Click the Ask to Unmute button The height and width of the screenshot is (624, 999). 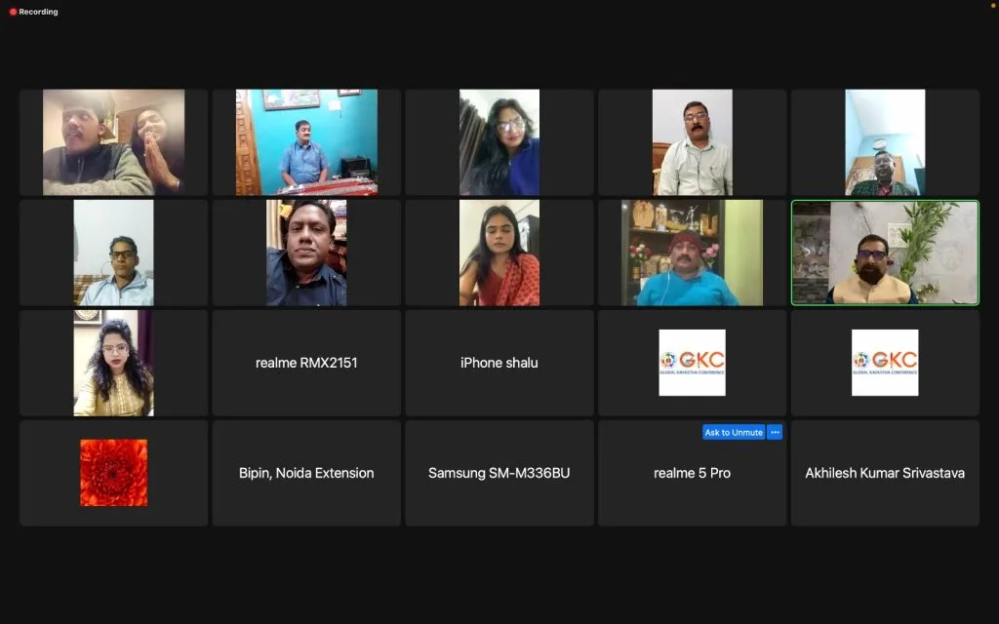[x=734, y=432]
